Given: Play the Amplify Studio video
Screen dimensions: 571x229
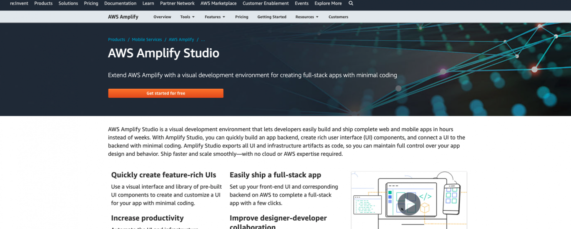Looking at the screenshot, I should [x=408, y=204].
